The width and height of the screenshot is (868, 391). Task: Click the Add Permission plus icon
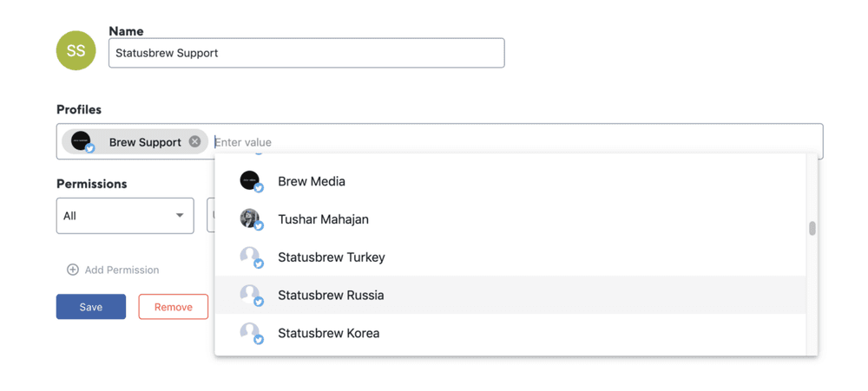[x=73, y=270]
